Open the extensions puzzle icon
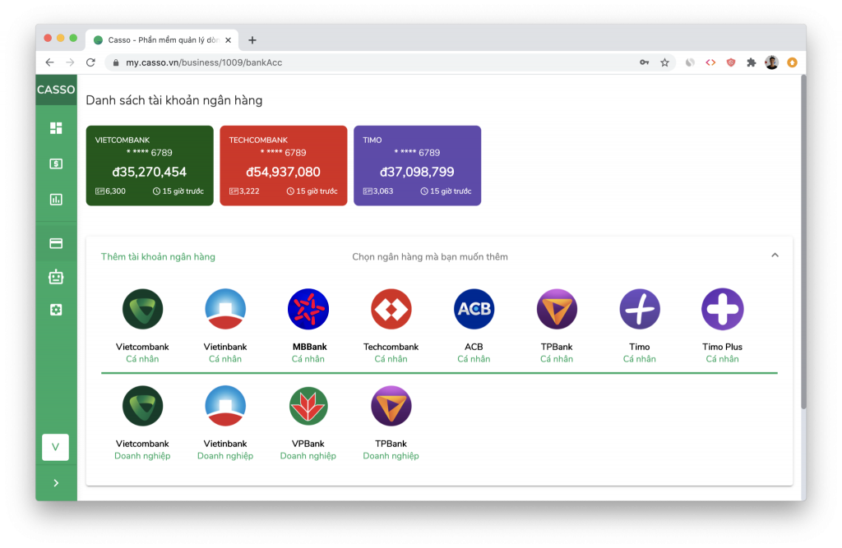 [x=752, y=62]
